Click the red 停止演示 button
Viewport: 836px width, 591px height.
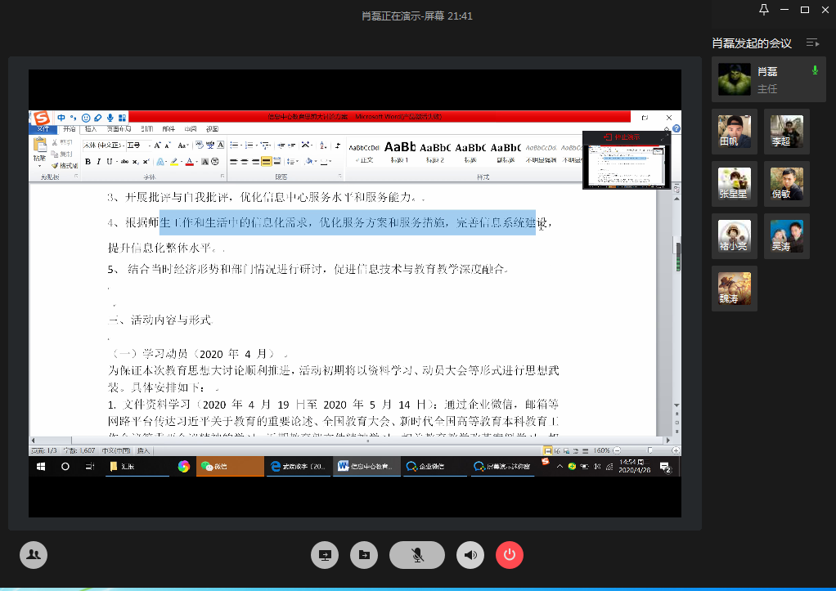623,137
